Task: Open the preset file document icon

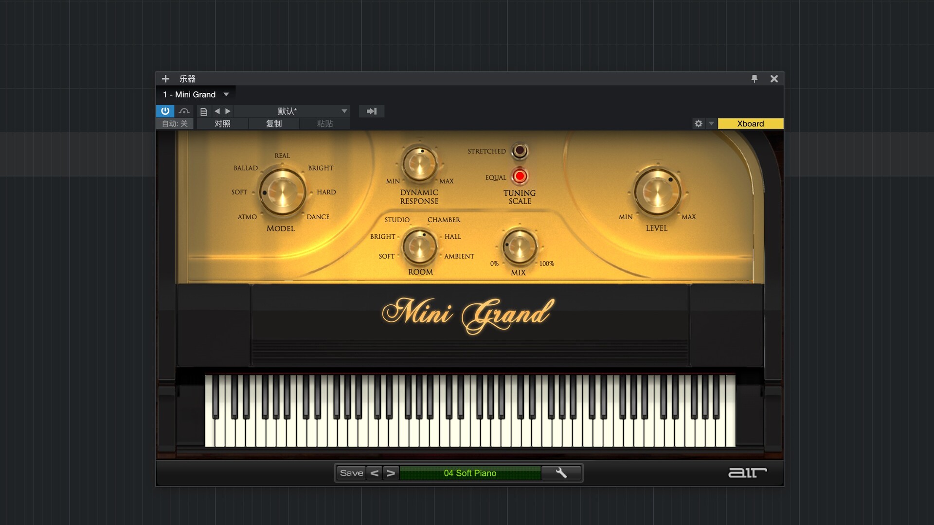Action: coord(204,111)
